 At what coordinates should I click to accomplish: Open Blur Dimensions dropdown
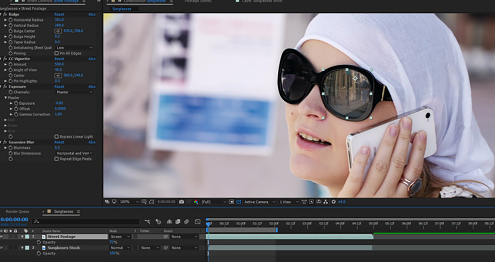(74, 153)
